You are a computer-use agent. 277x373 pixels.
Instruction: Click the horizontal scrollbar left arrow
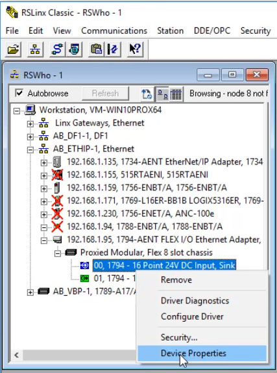pyautogui.click(x=16, y=355)
